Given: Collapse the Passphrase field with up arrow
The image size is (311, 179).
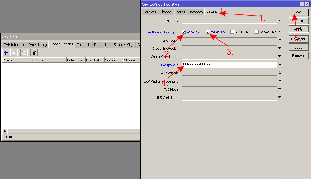Looking at the screenshot, I should pyautogui.click(x=280, y=65).
